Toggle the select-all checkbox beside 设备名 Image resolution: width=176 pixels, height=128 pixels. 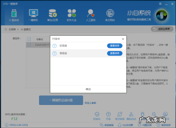tap(29, 39)
